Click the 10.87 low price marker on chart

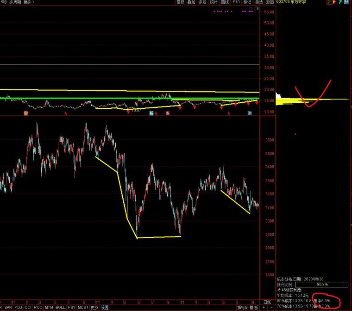tap(136, 110)
